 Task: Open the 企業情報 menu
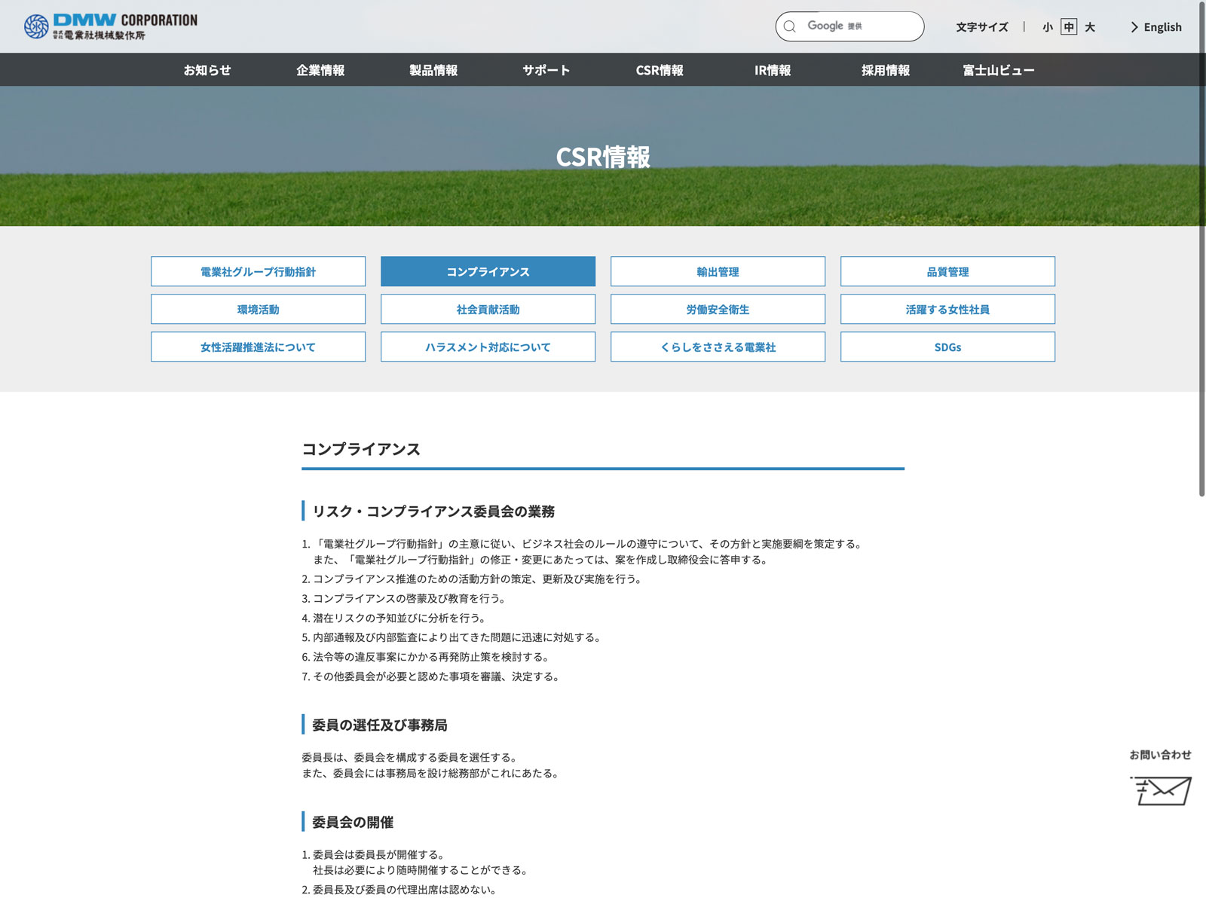click(x=320, y=70)
